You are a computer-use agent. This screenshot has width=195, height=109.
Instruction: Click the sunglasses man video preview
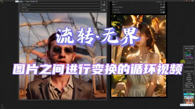[x=63, y=56]
